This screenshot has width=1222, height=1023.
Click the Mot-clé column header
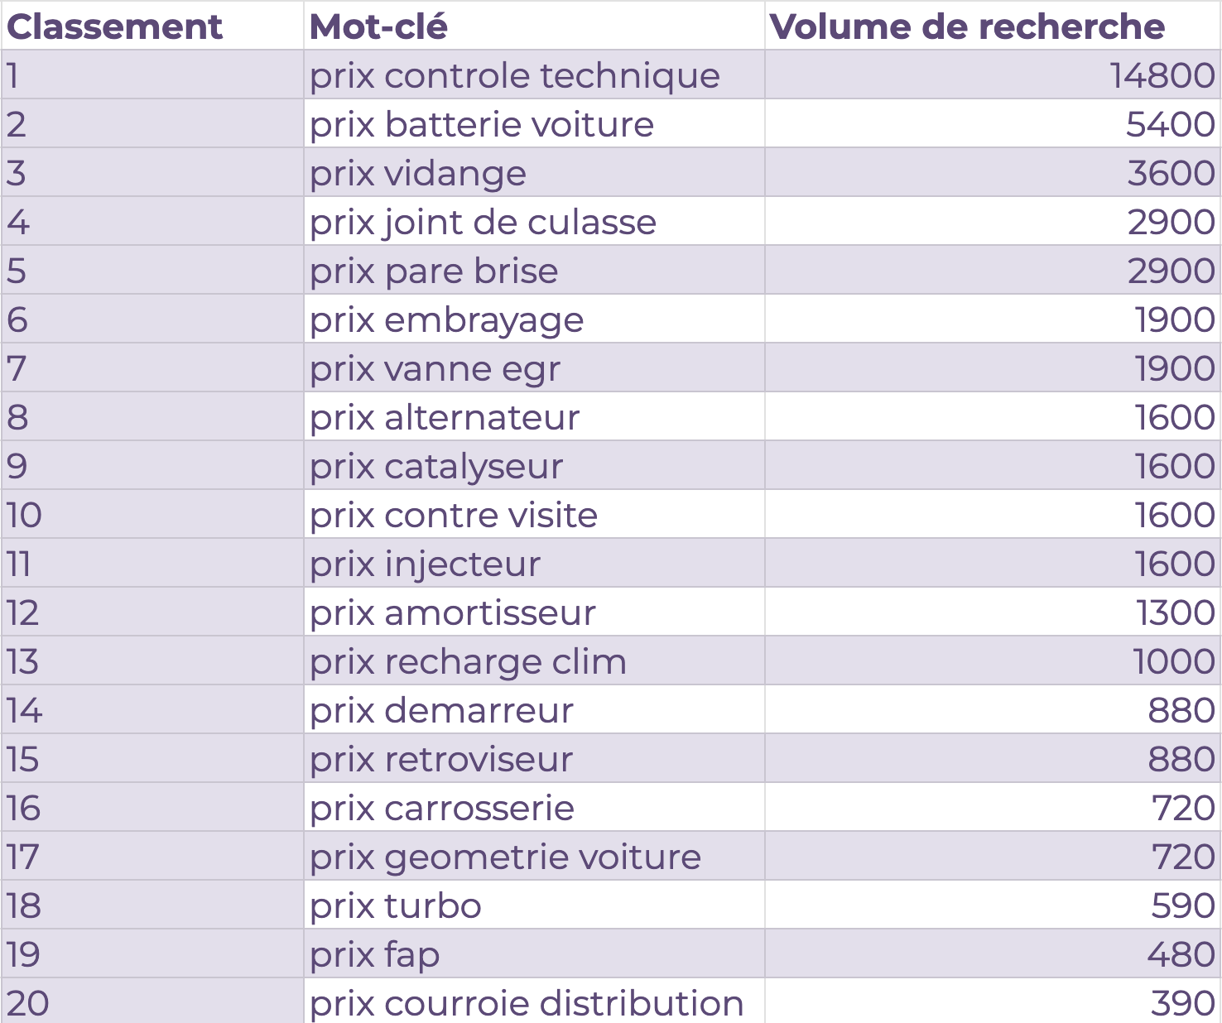coord(378,26)
